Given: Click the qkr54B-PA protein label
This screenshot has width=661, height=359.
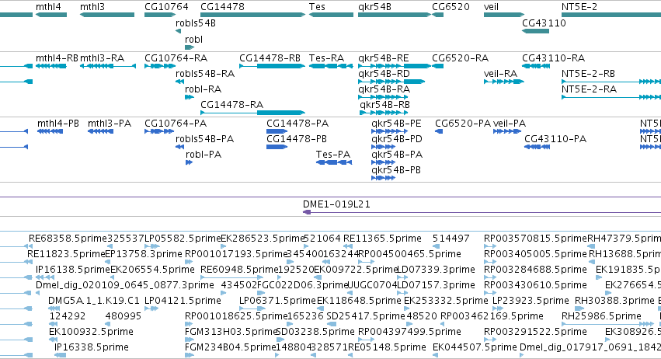Looking at the screenshot, I should coord(397,155).
